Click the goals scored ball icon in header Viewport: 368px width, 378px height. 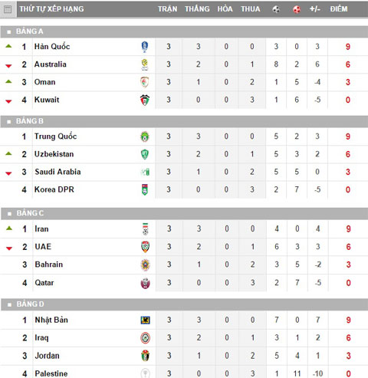click(x=276, y=9)
